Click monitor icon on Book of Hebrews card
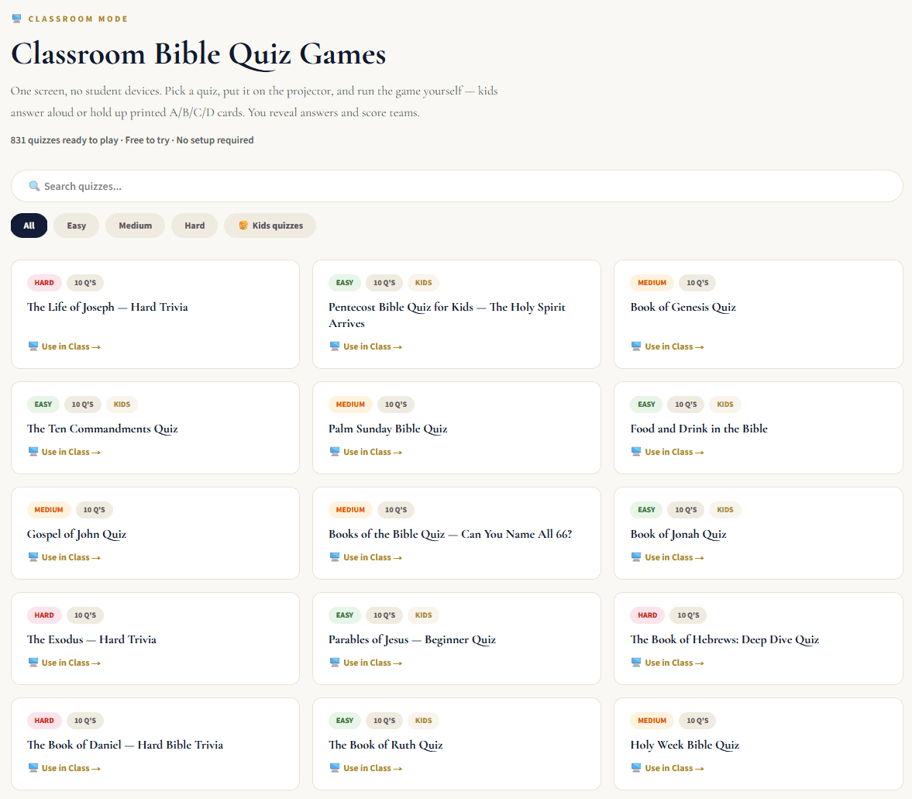Screen dimensions: 912x799 coord(636,663)
